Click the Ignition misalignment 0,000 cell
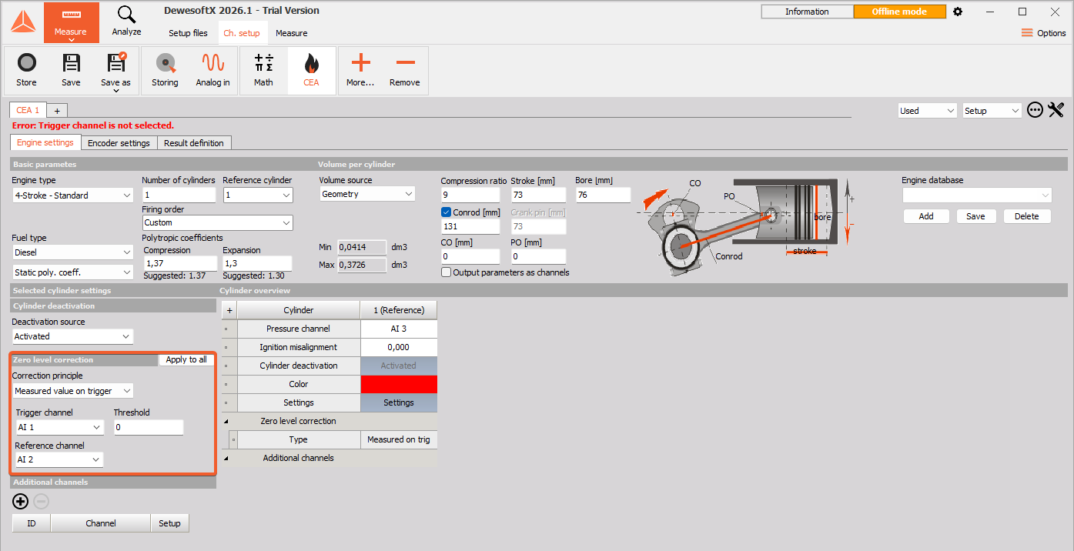This screenshot has width=1074, height=551. (x=398, y=347)
